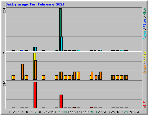Click the orange sites bar for day 16

pyautogui.click(x=75, y=76)
